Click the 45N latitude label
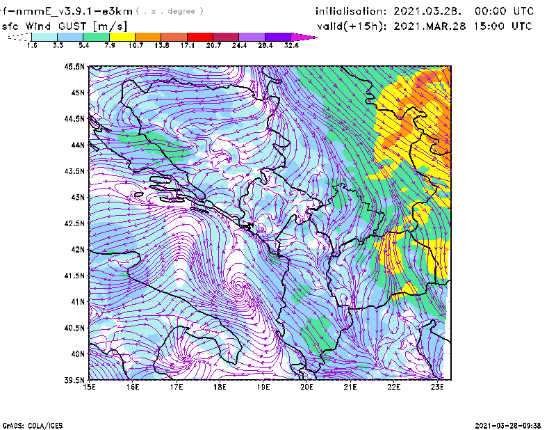 coord(78,93)
